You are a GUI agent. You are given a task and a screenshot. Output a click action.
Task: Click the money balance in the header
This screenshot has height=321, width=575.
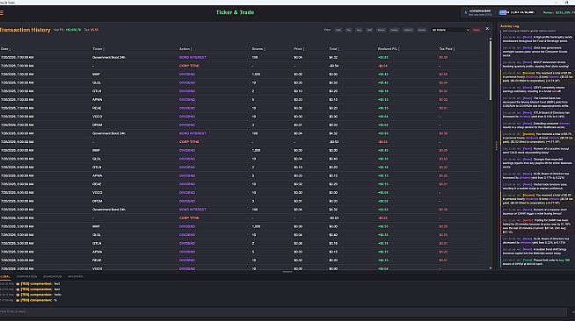click(558, 12)
